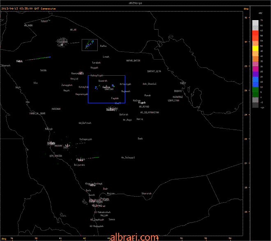Click the Sulaymiyah label

pos(86,139)
